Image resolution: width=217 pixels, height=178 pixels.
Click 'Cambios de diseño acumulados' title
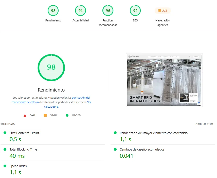tap(142, 150)
